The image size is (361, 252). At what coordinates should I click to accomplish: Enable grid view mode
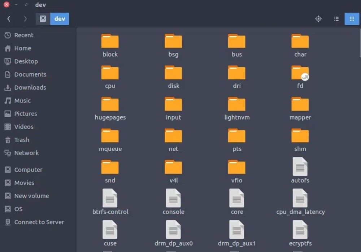352,19
